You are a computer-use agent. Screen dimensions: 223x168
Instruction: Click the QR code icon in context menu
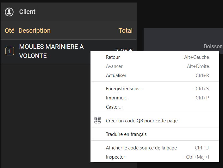point(97,120)
